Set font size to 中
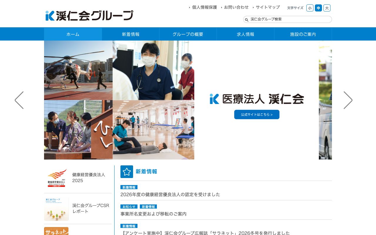Viewport: 376px width, 235px height. (318, 8)
